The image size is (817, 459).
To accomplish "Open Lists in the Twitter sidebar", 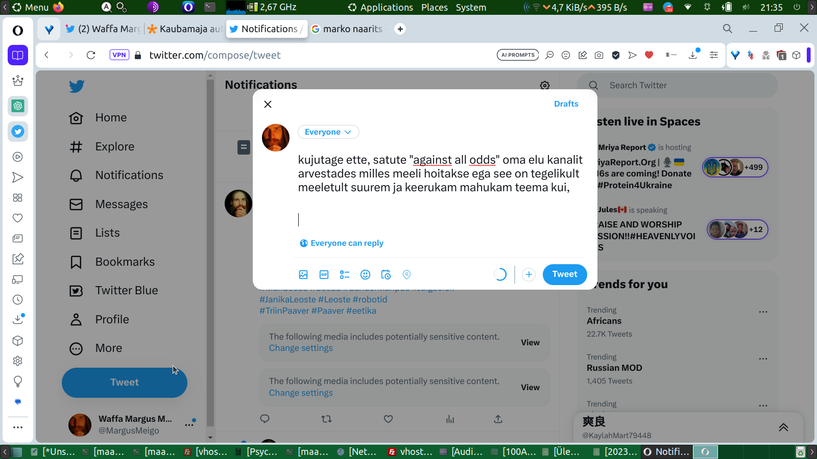I will pos(94,233).
